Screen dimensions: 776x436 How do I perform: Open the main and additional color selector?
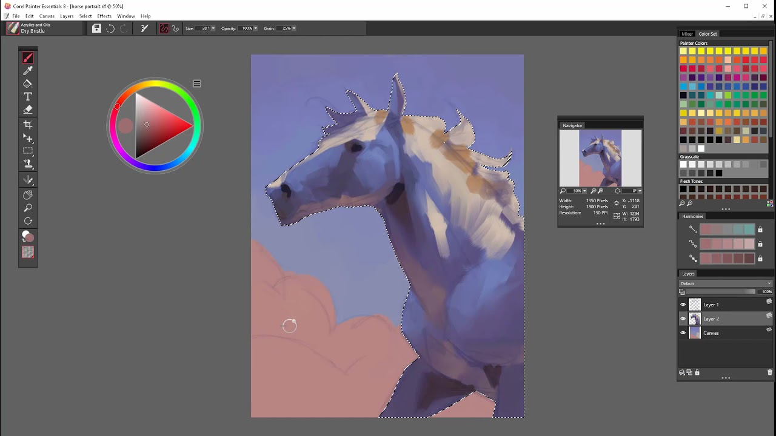pyautogui.click(x=28, y=236)
